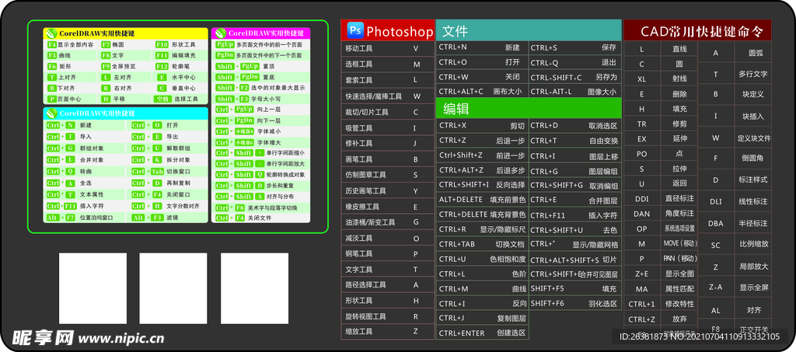Click the blue Ps Photoshop logo icon
Viewport: 796px width, 352px height.
pyautogui.click(x=355, y=31)
